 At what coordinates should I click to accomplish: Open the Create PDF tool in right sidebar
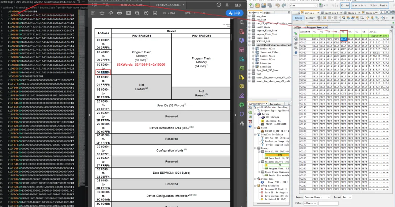tap(242, 32)
